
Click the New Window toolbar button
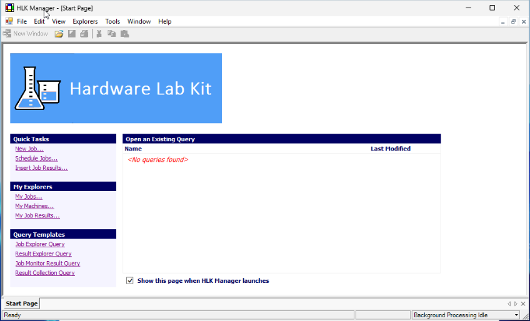tap(26, 34)
